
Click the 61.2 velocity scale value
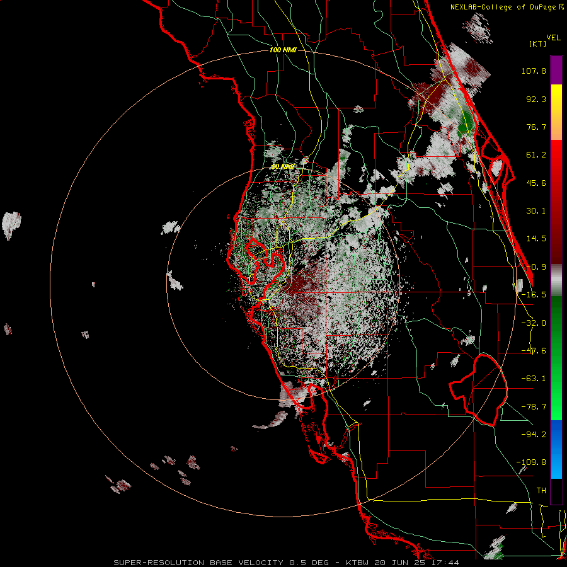point(536,155)
